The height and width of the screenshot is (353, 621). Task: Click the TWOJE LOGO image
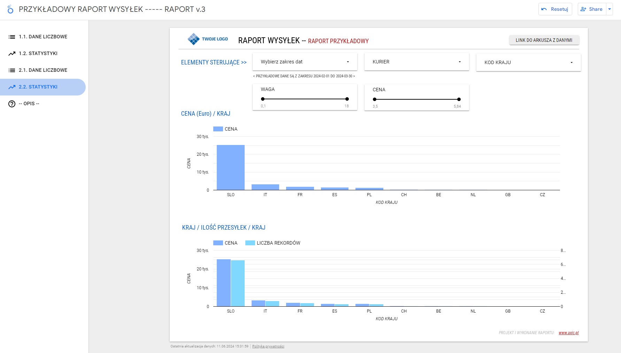click(x=208, y=39)
